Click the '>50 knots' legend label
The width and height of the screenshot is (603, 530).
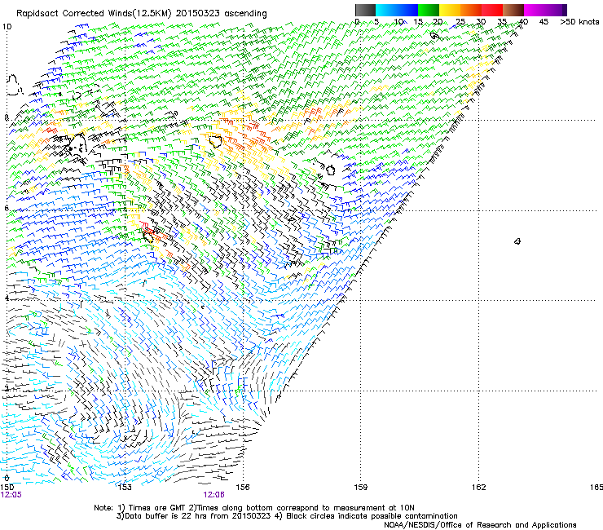[x=579, y=22]
